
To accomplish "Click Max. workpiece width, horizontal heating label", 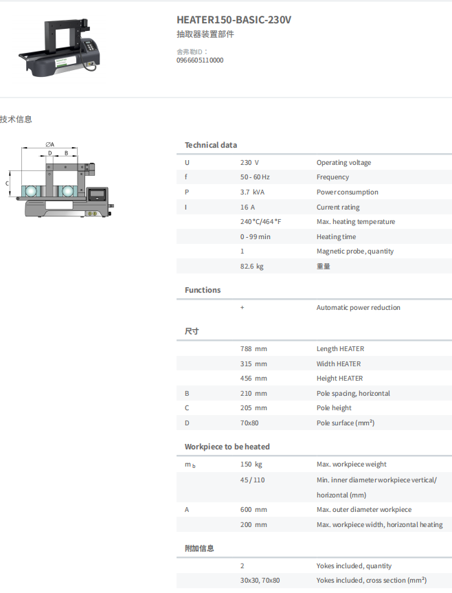I will coord(380,524).
